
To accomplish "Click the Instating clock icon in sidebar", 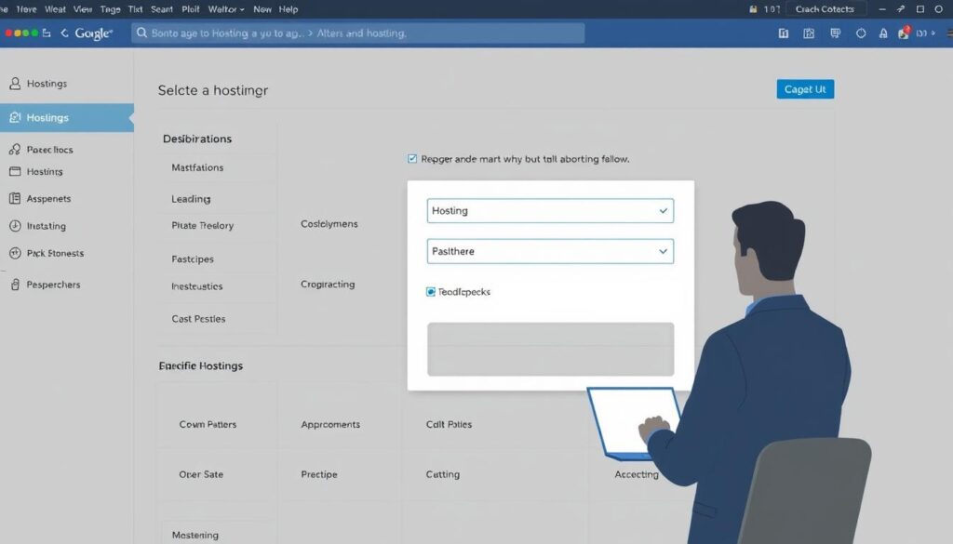I will (x=15, y=226).
